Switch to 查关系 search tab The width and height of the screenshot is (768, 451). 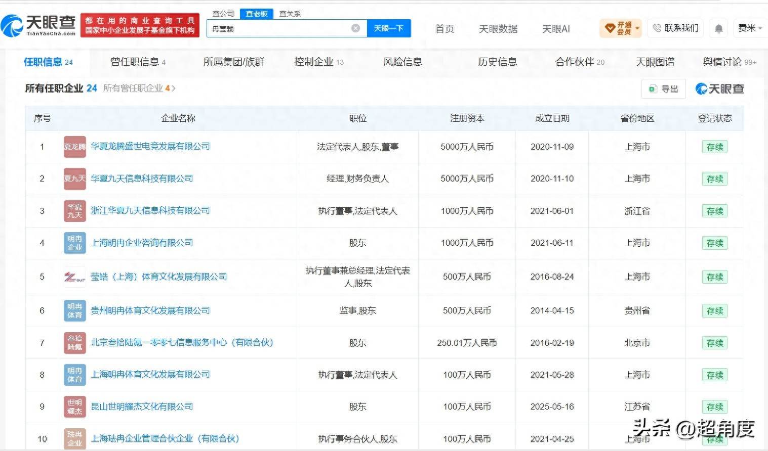(x=290, y=14)
